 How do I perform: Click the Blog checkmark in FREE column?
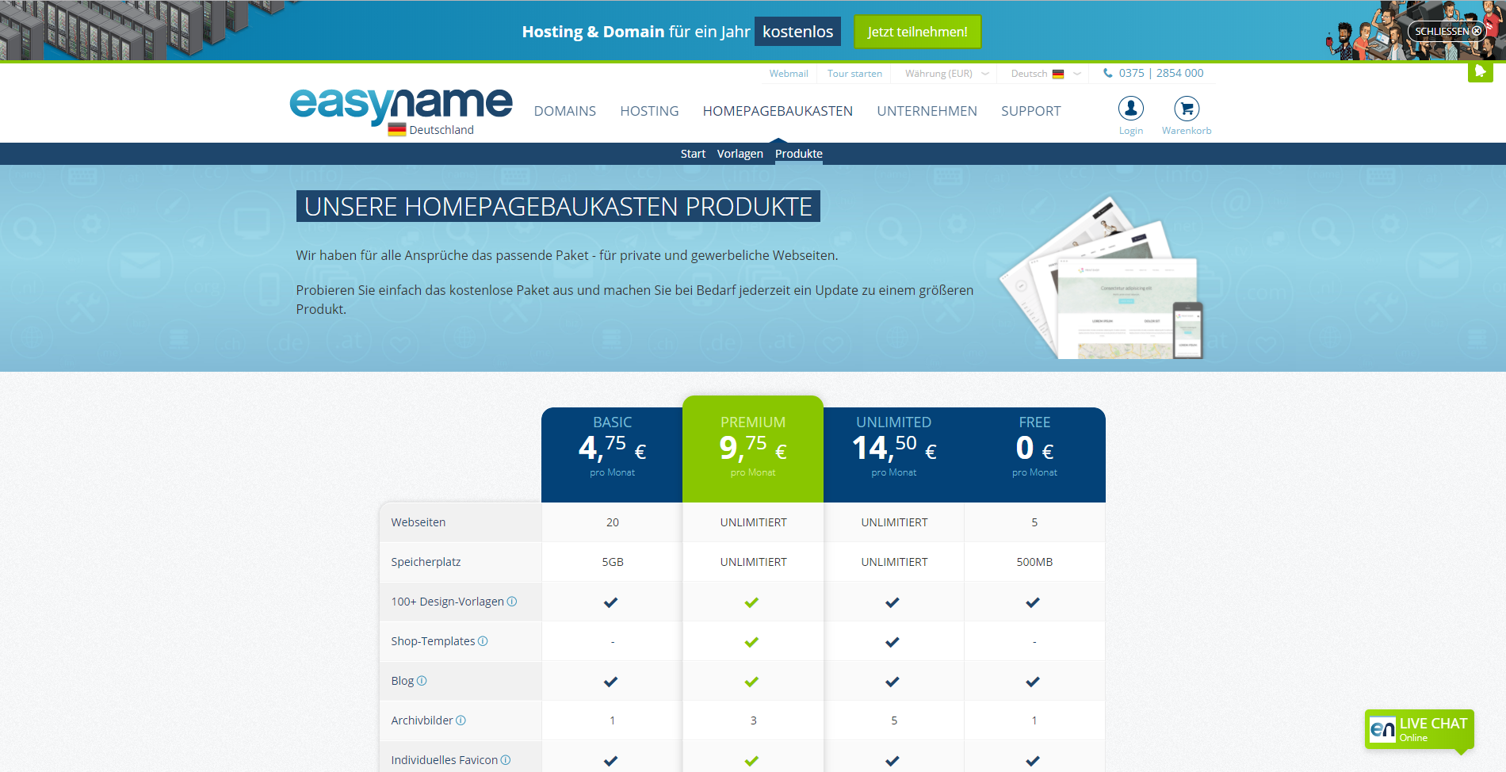click(x=1033, y=682)
